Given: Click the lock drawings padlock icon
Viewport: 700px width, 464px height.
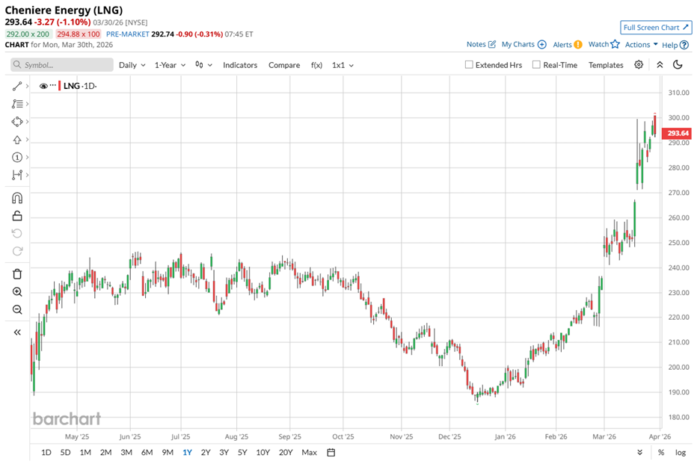Looking at the screenshot, I should (x=17, y=216).
